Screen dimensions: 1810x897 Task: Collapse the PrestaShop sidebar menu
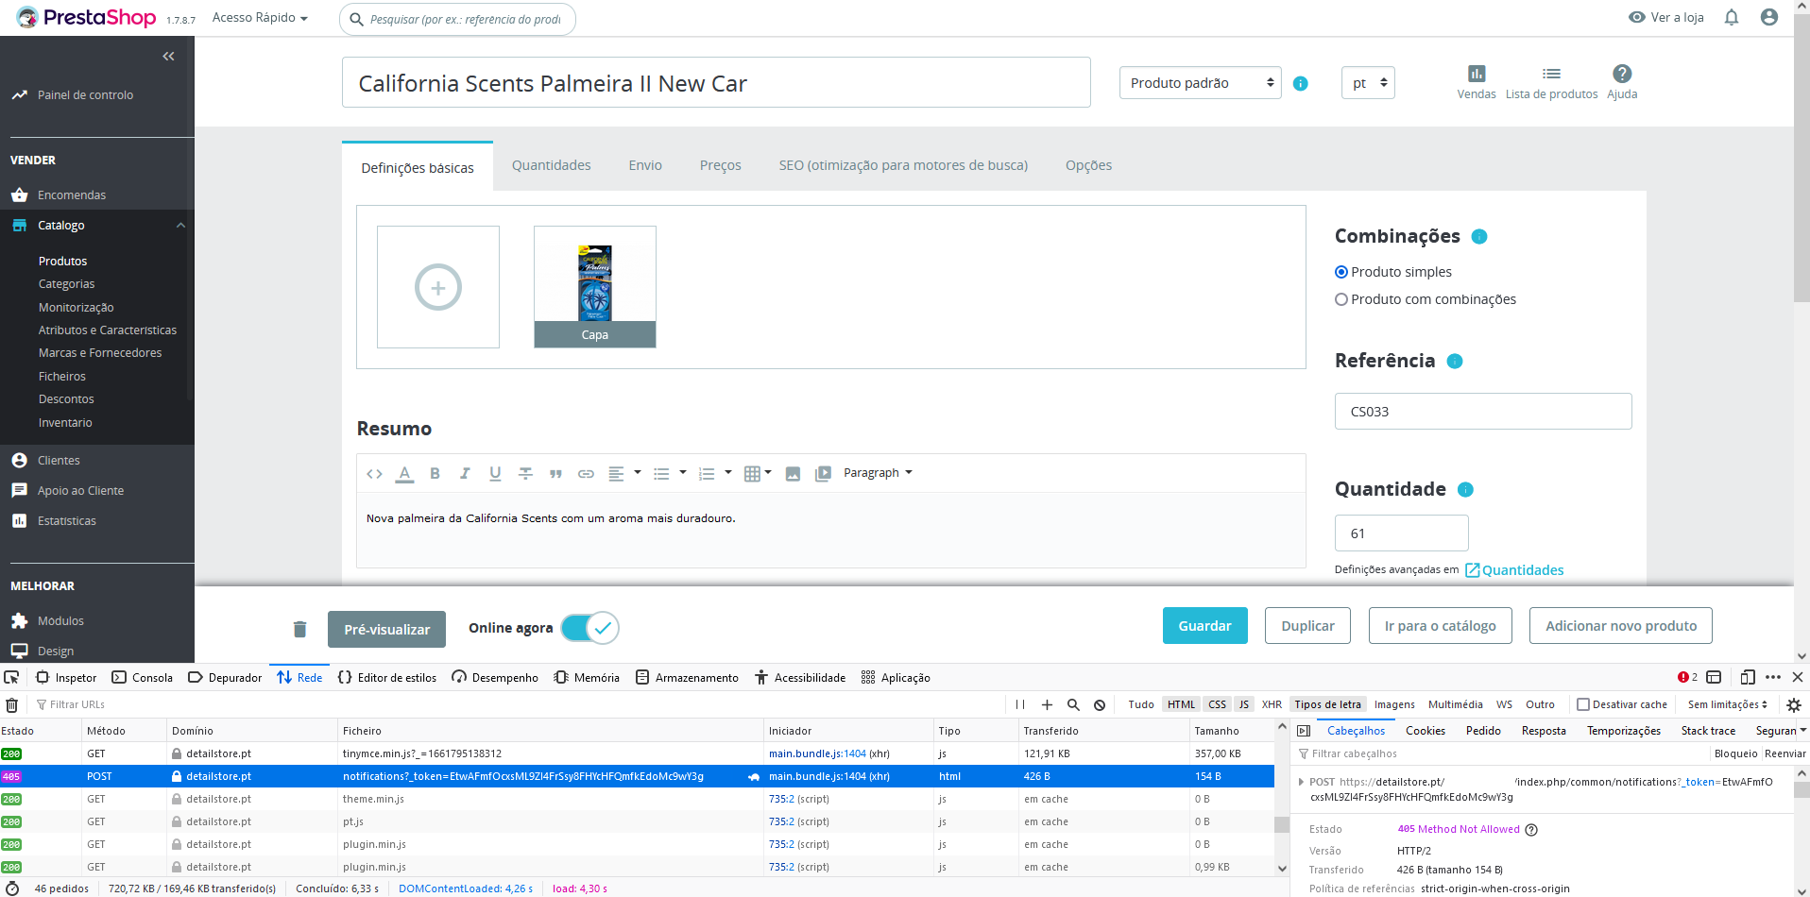168,57
